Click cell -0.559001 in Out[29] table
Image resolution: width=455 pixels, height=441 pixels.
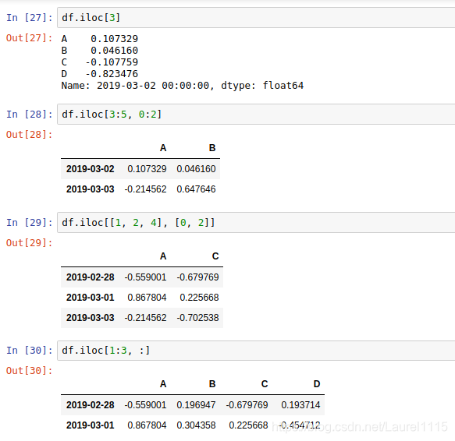pyautogui.click(x=146, y=277)
